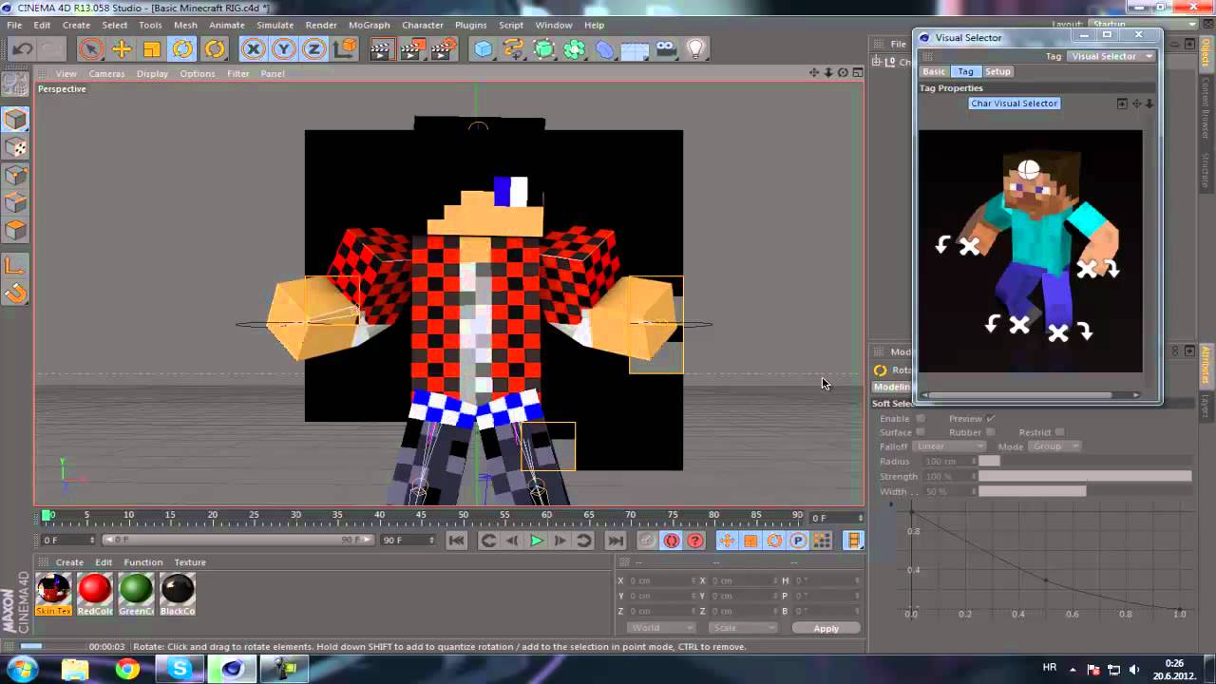Switch to the Setup tab
This screenshot has height=684, width=1216.
click(x=997, y=71)
